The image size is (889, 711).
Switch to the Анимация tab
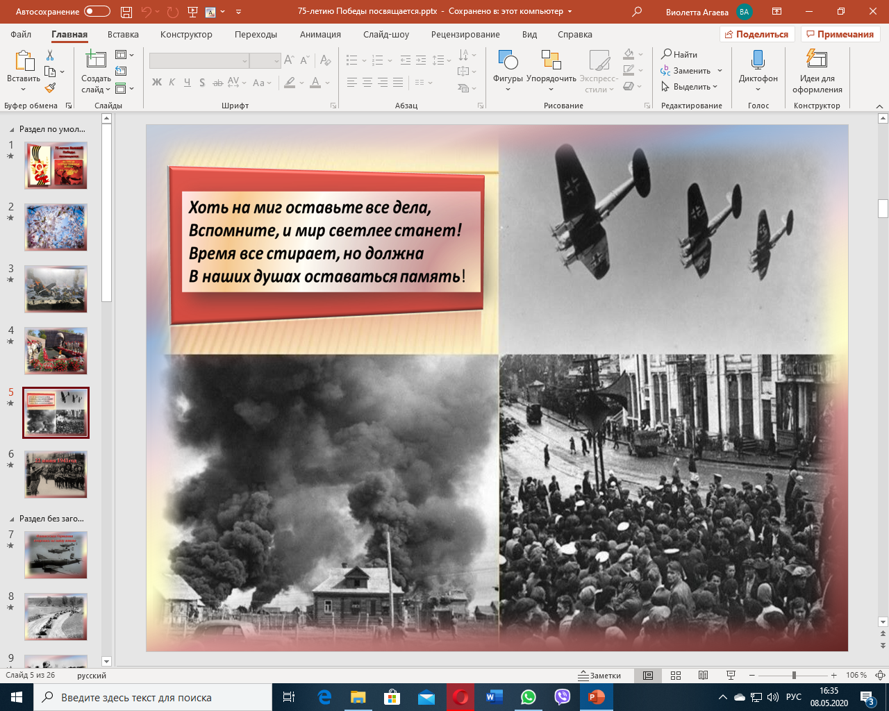pos(320,34)
